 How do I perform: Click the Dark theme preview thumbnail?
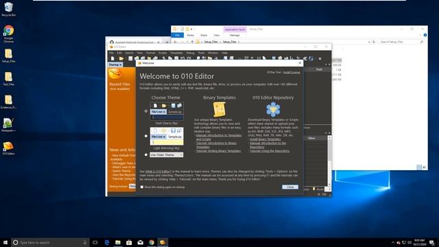tap(167, 111)
